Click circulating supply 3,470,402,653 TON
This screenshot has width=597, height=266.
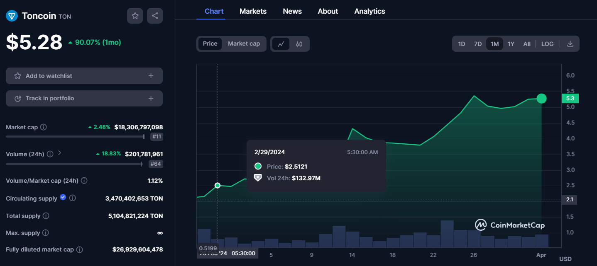tap(134, 198)
